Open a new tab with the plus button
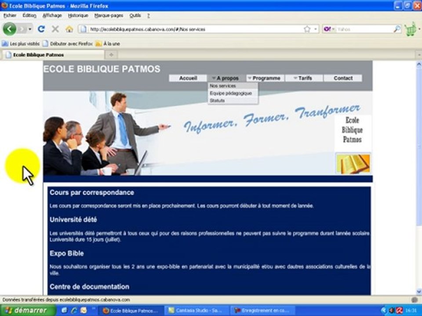The height and width of the screenshot is (316, 422). 111,55
